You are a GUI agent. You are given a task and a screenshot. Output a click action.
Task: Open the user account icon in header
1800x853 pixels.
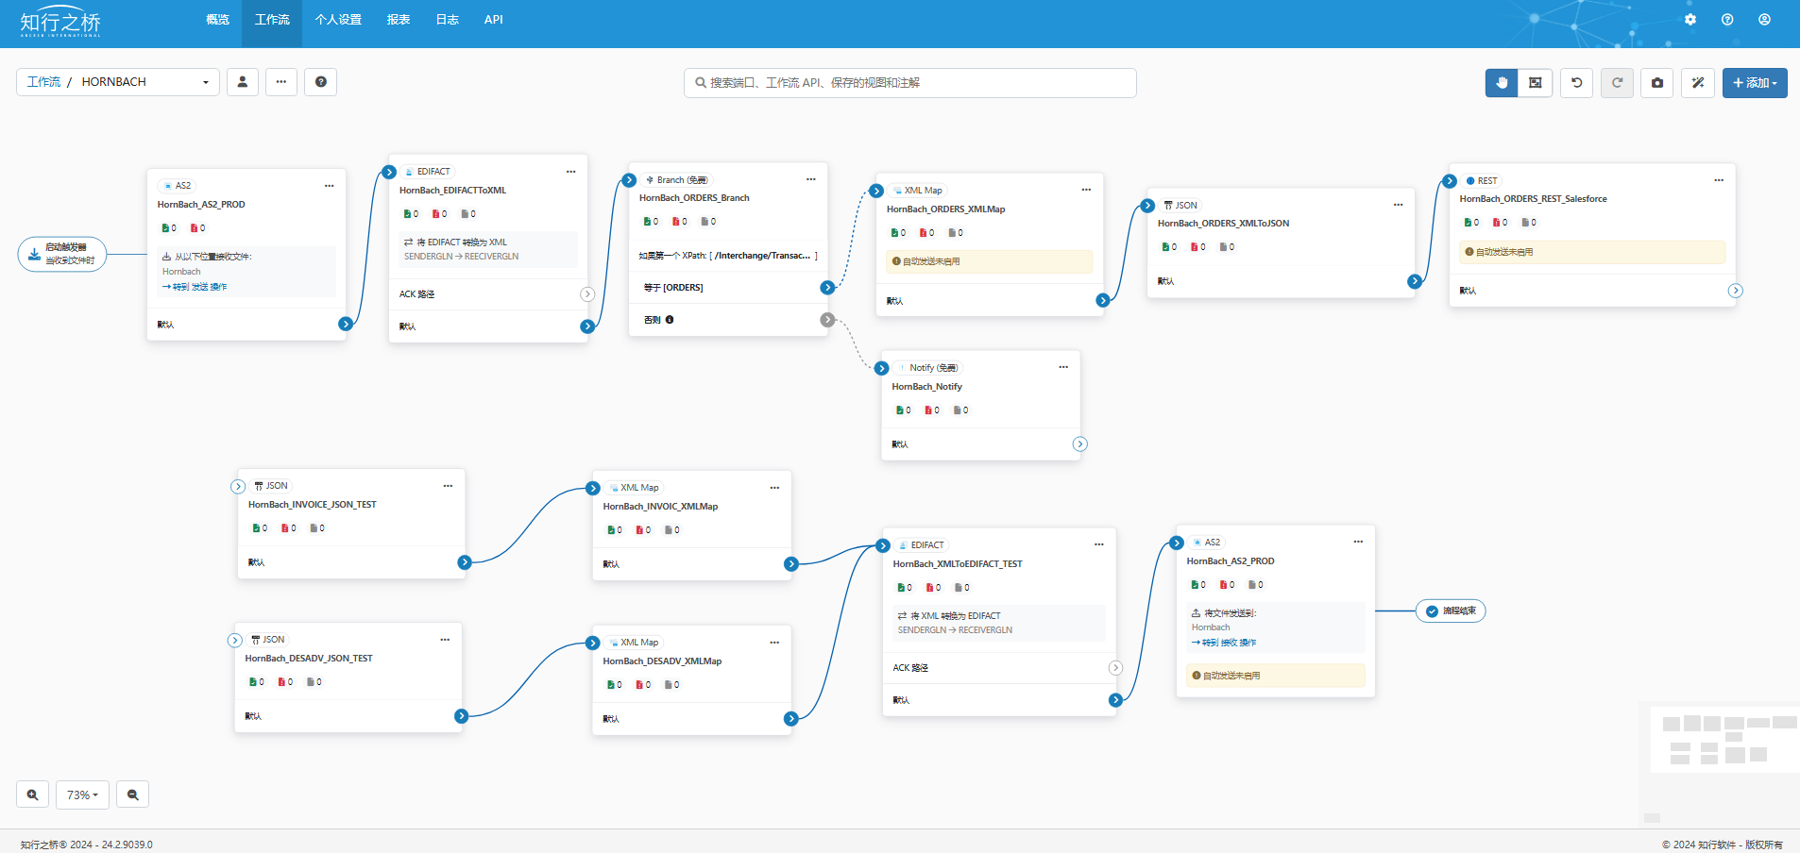pos(1763,20)
